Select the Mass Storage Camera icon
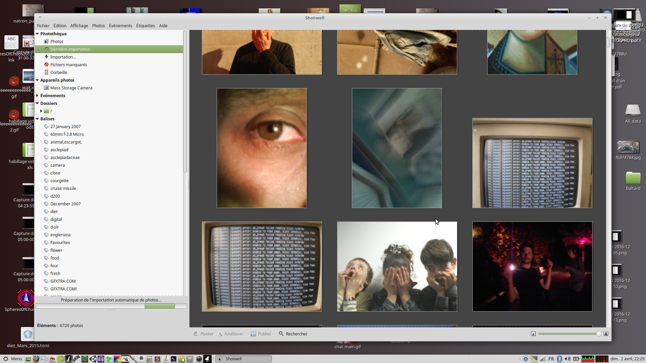The width and height of the screenshot is (646, 363). pyautogui.click(x=46, y=88)
